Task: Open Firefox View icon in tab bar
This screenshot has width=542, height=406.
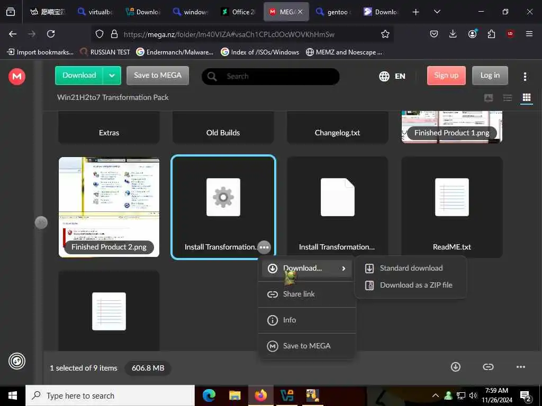Action: [x=11, y=12]
